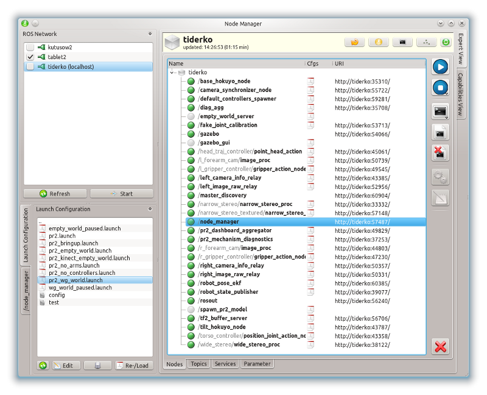Switch to the Topics tab
Image resolution: width=487 pixels, height=395 pixels.
(198, 364)
